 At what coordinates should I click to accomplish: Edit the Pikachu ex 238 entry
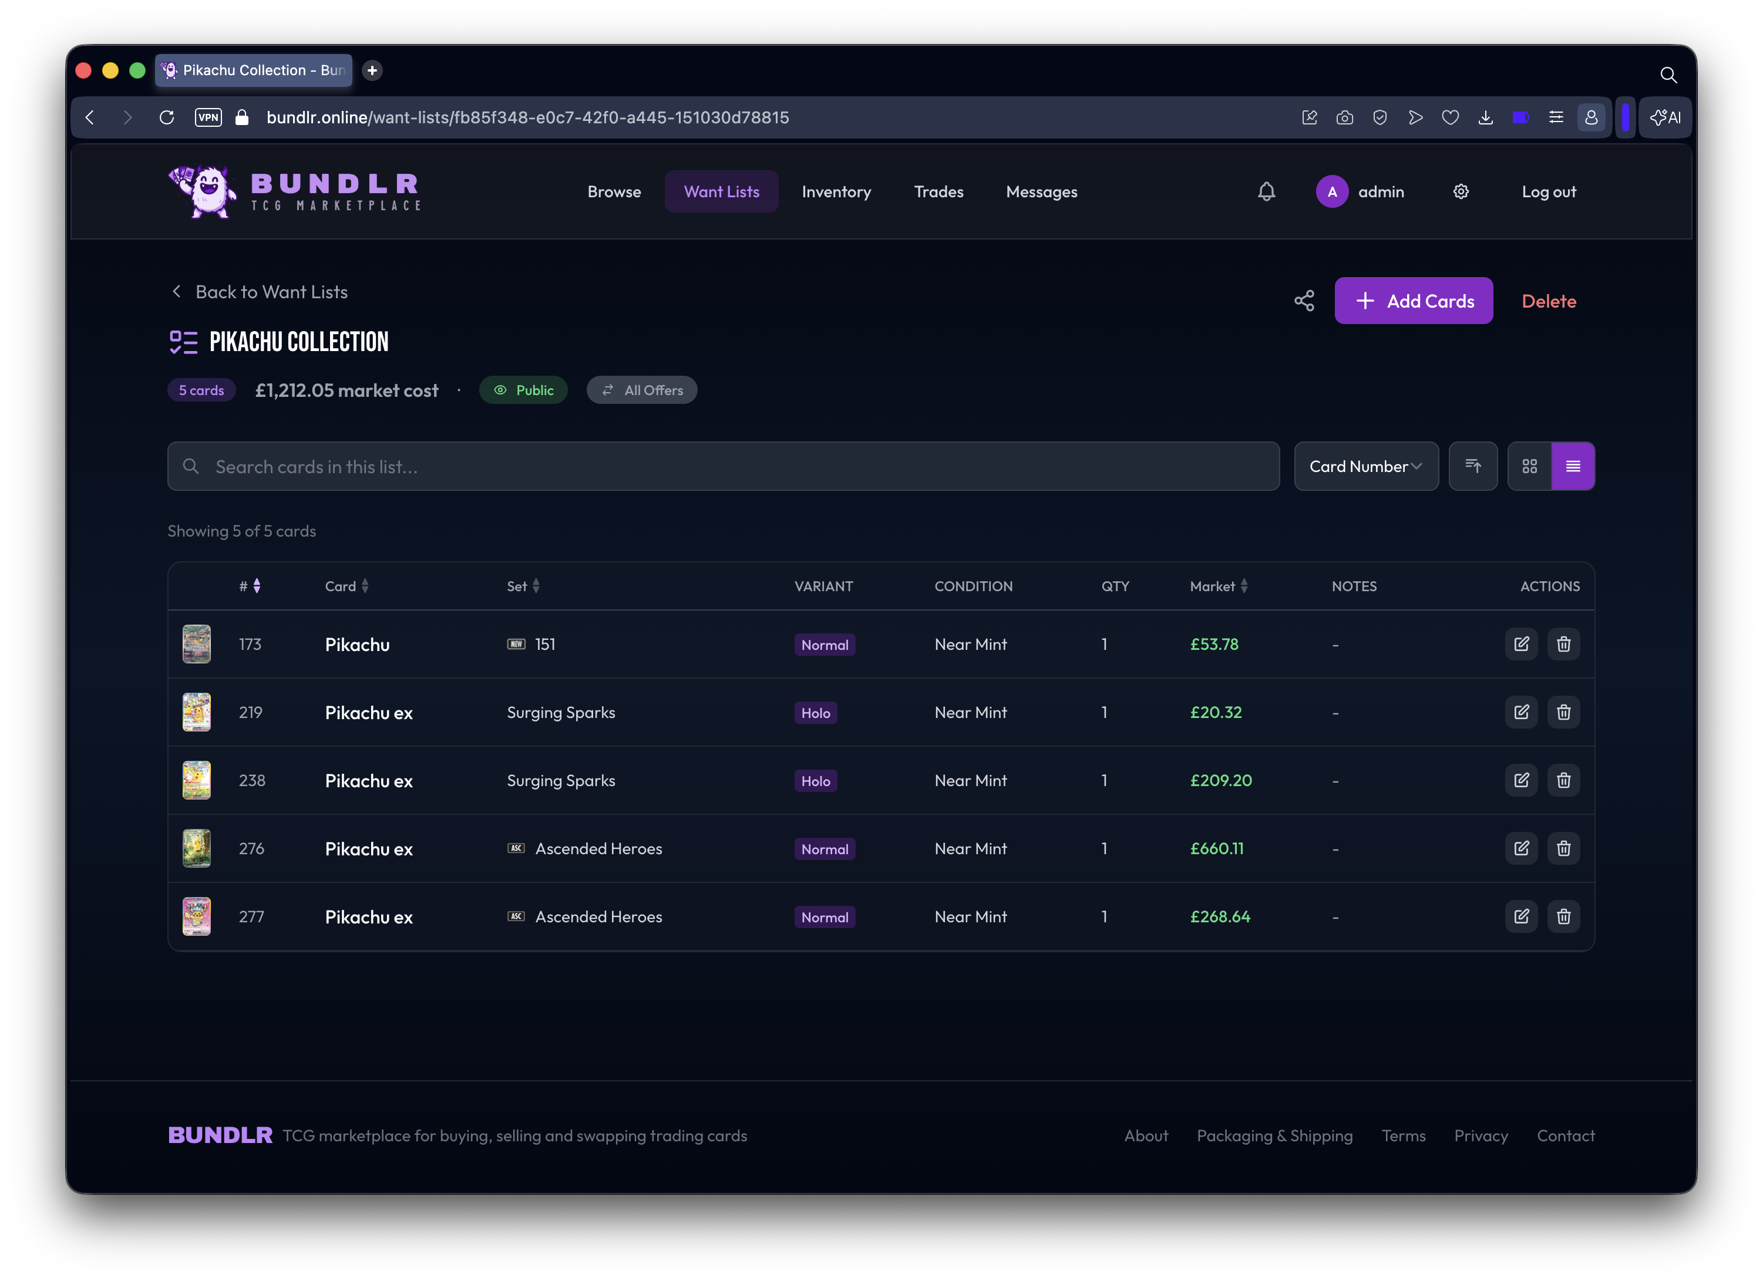pyautogui.click(x=1521, y=780)
